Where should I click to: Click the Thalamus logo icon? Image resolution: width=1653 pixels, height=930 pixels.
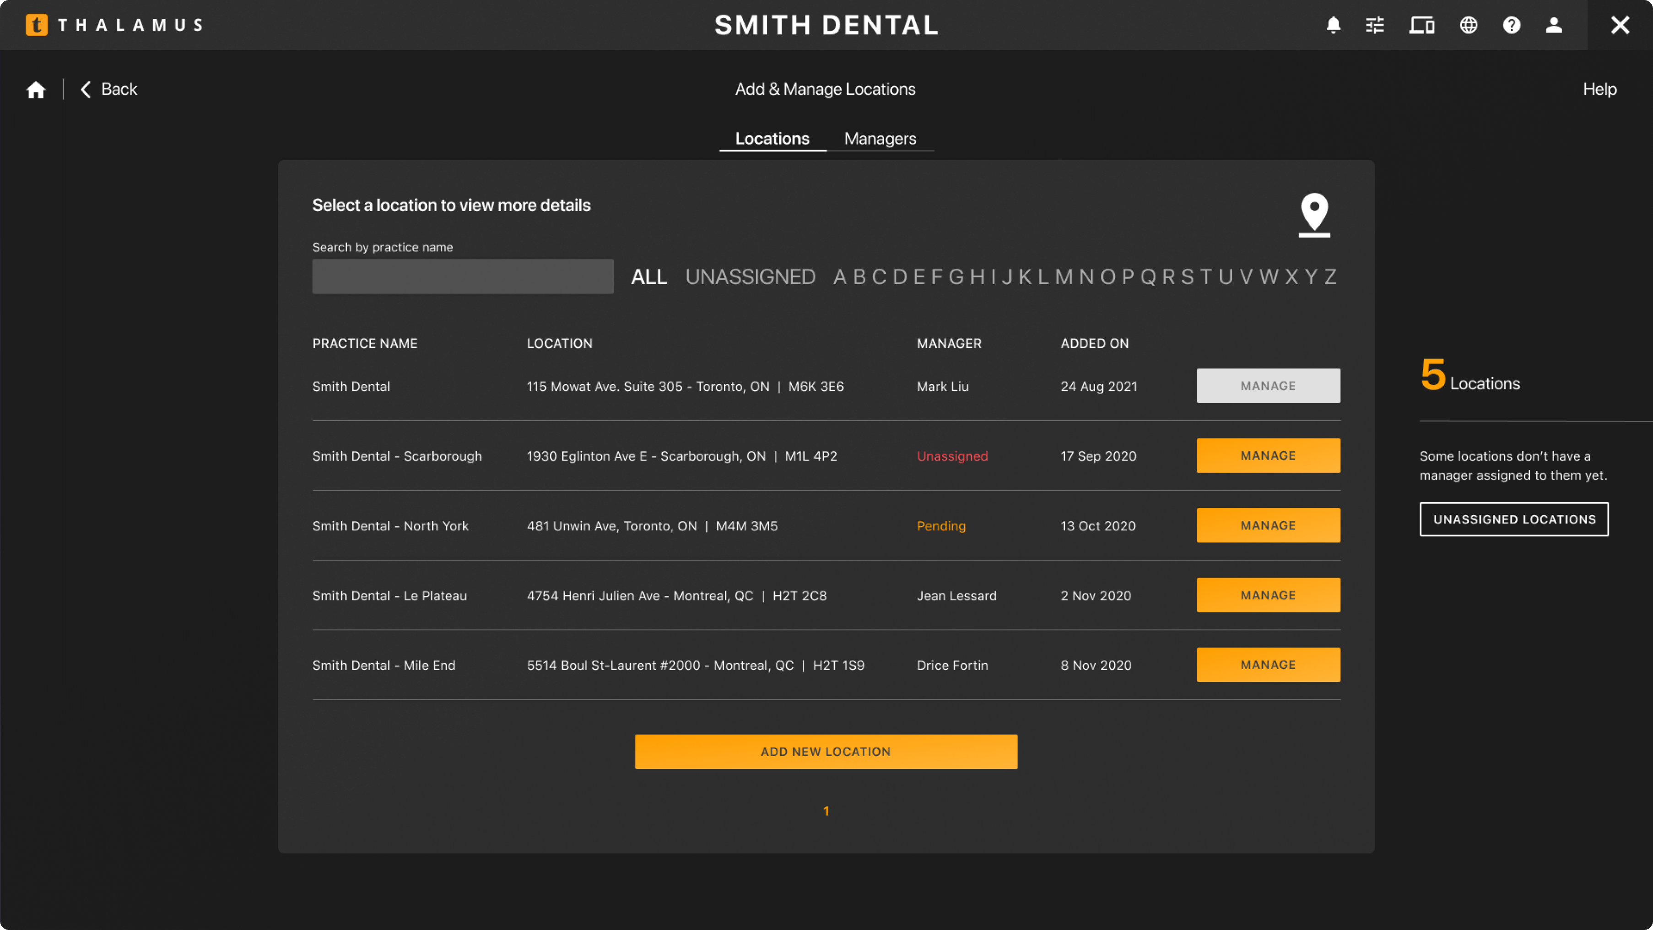(37, 25)
